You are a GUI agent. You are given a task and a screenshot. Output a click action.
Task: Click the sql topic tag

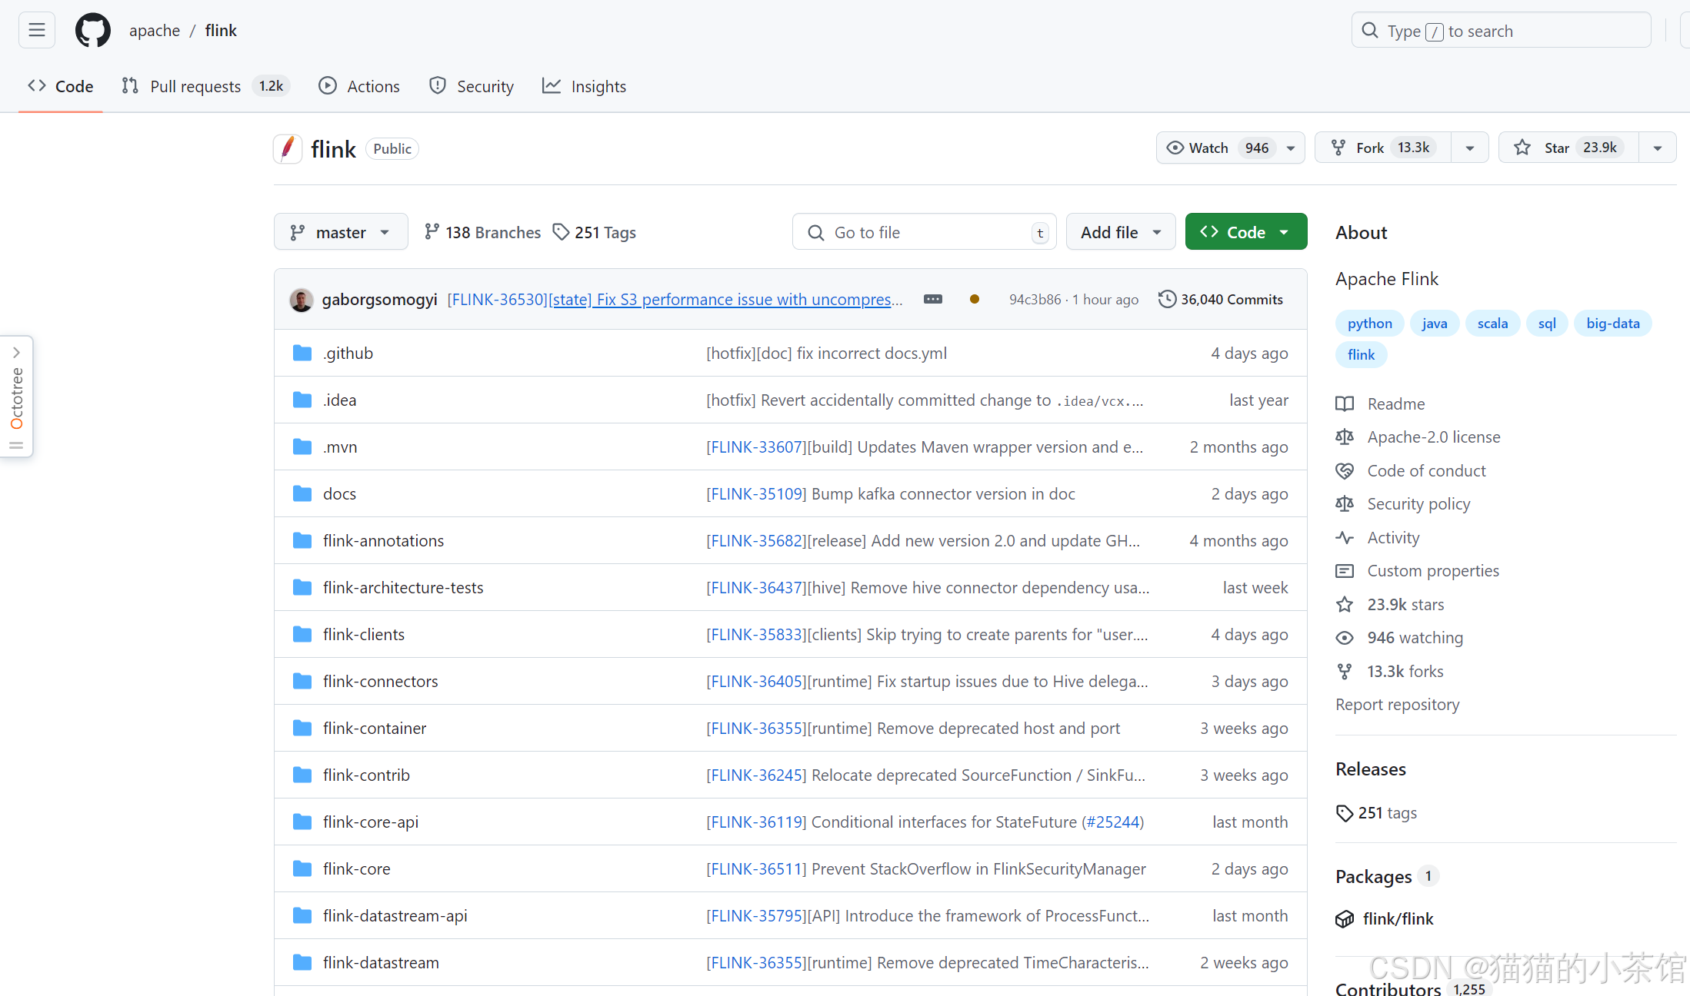coord(1547,324)
